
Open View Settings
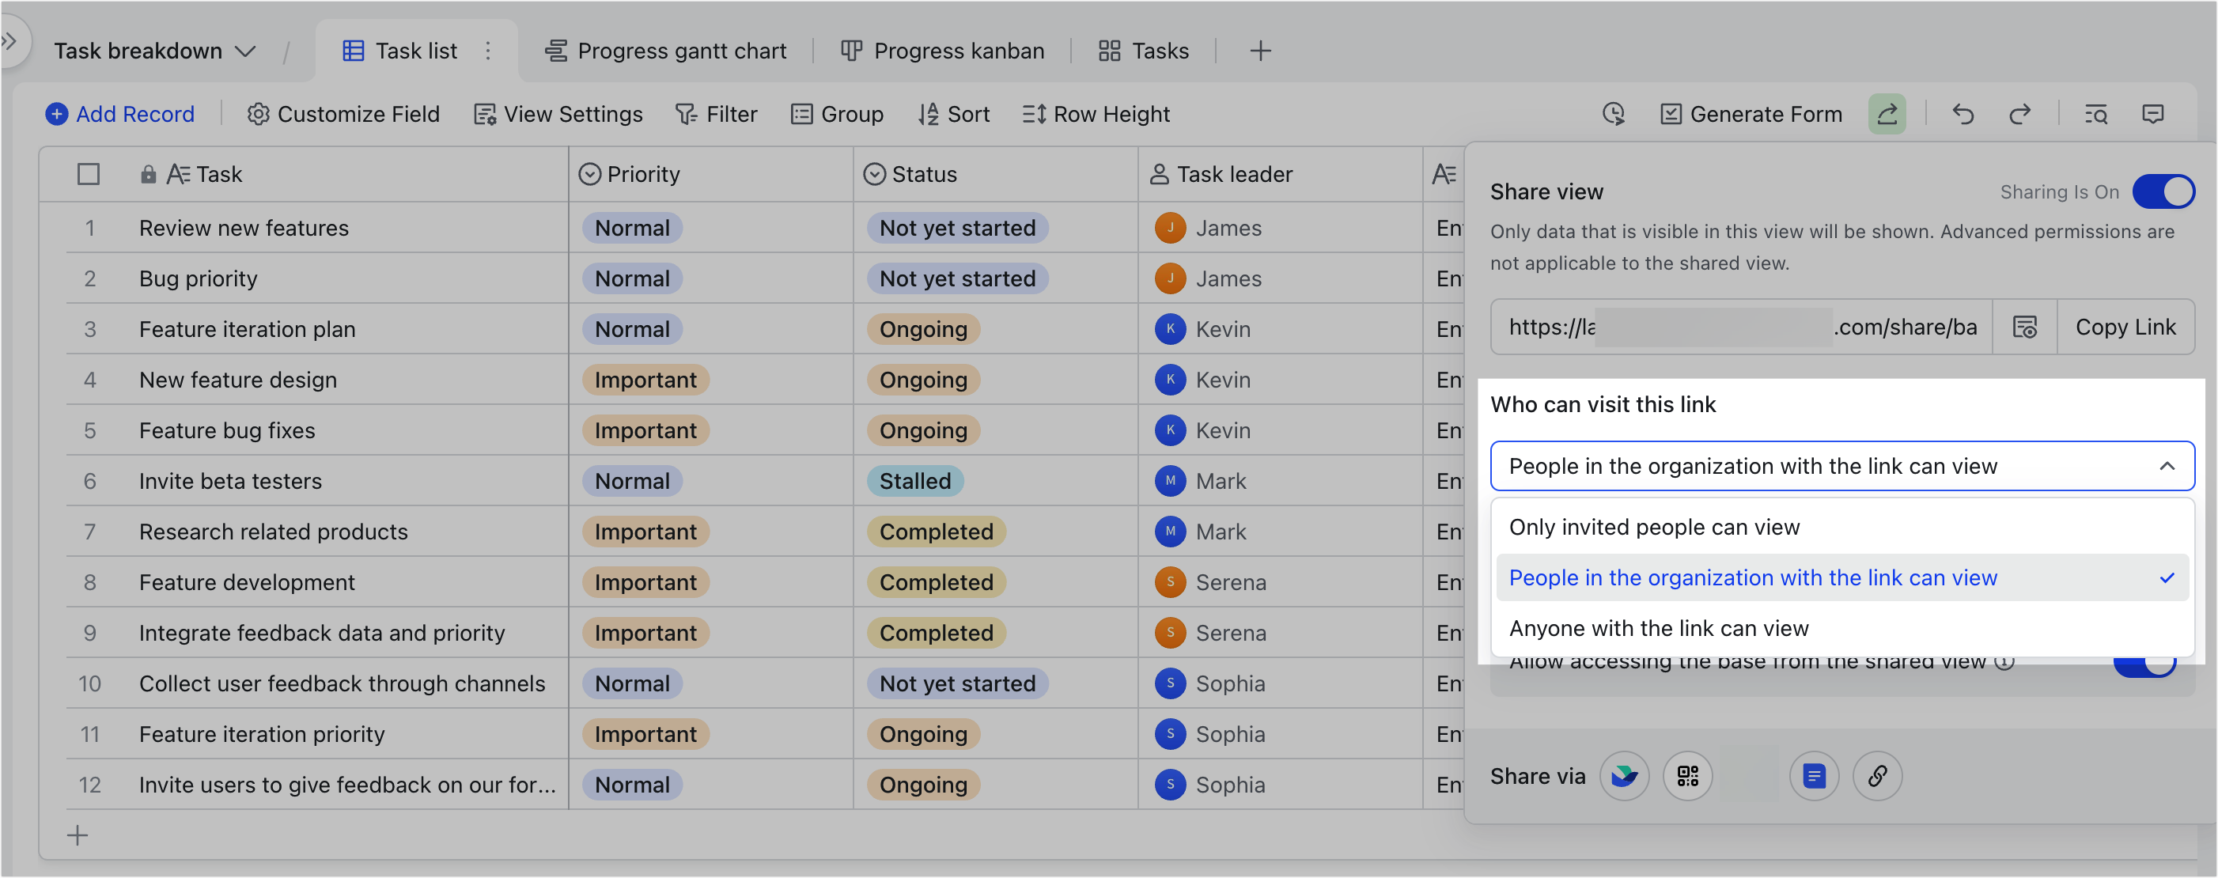point(558,114)
